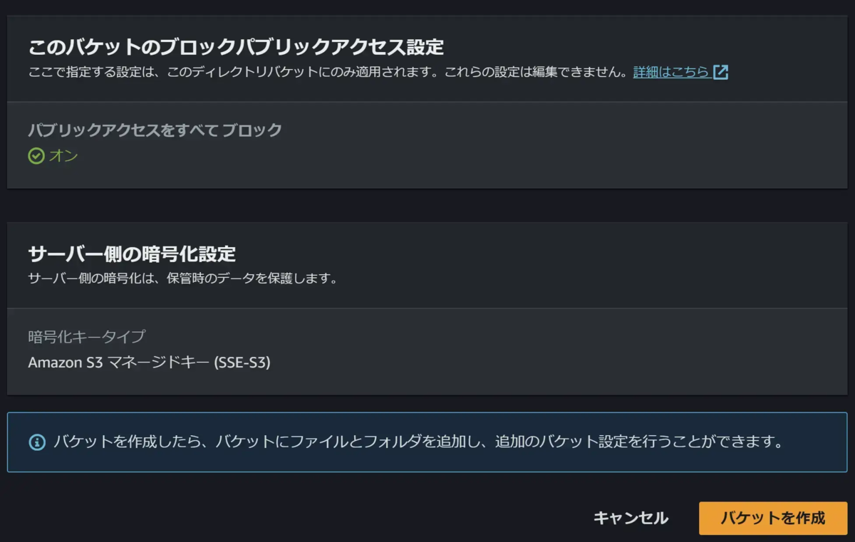Click the キャンセル button
Screen dimensions: 855x542
(x=631, y=518)
